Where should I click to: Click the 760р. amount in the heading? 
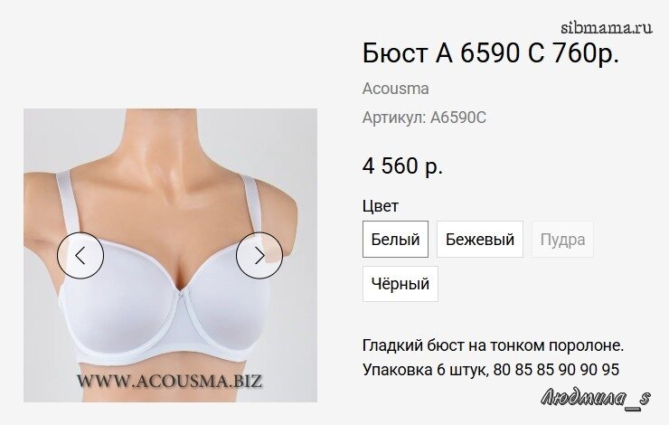click(x=586, y=53)
